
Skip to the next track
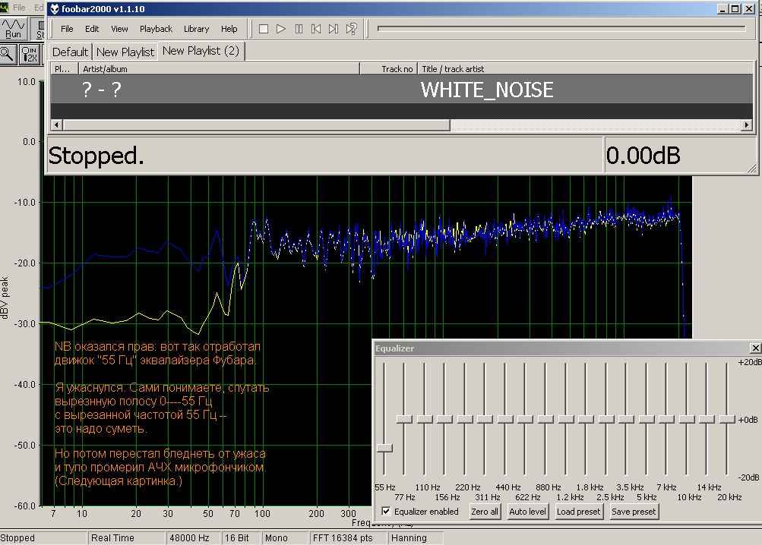[x=334, y=29]
